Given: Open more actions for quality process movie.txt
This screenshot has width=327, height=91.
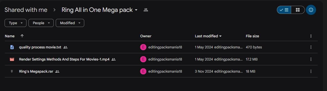Looking at the screenshot, I should coord(311,47).
